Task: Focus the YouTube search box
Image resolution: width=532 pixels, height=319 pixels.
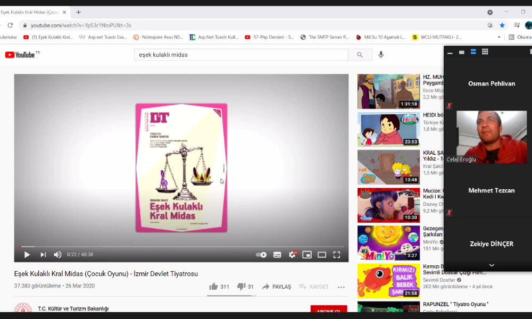Action: click(x=241, y=55)
